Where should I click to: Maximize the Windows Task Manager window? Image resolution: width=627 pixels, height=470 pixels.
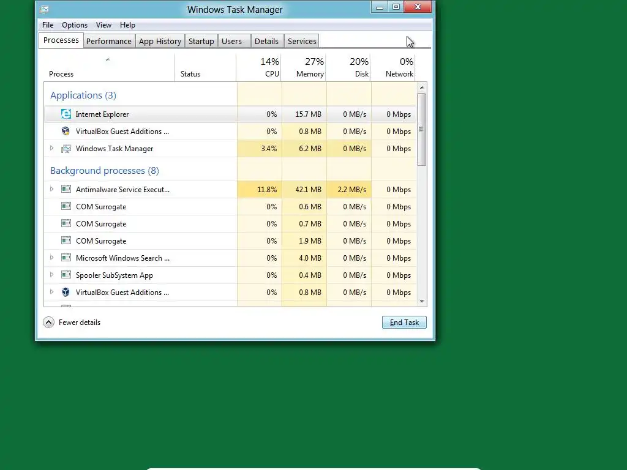click(x=396, y=7)
